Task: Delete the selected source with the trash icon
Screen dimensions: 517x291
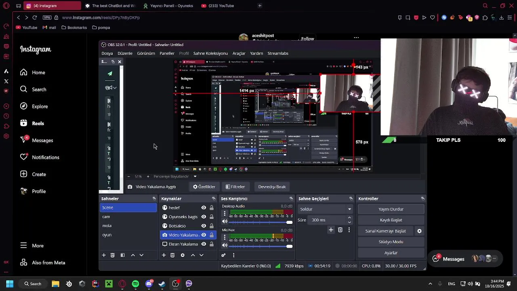Action: pos(172,255)
